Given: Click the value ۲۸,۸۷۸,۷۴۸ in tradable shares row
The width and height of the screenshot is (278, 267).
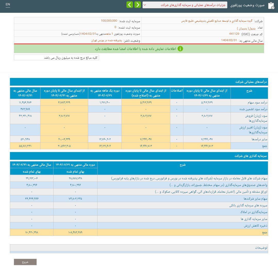Looking at the screenshot, I should (75, 178).
